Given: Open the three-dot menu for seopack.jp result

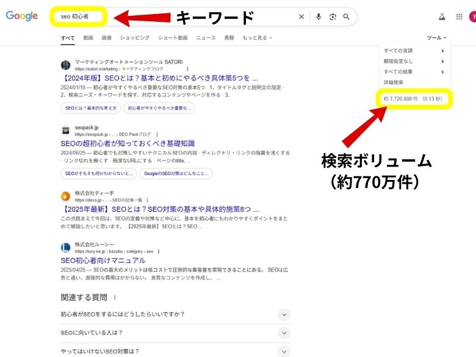Looking at the screenshot, I should point(157,134).
